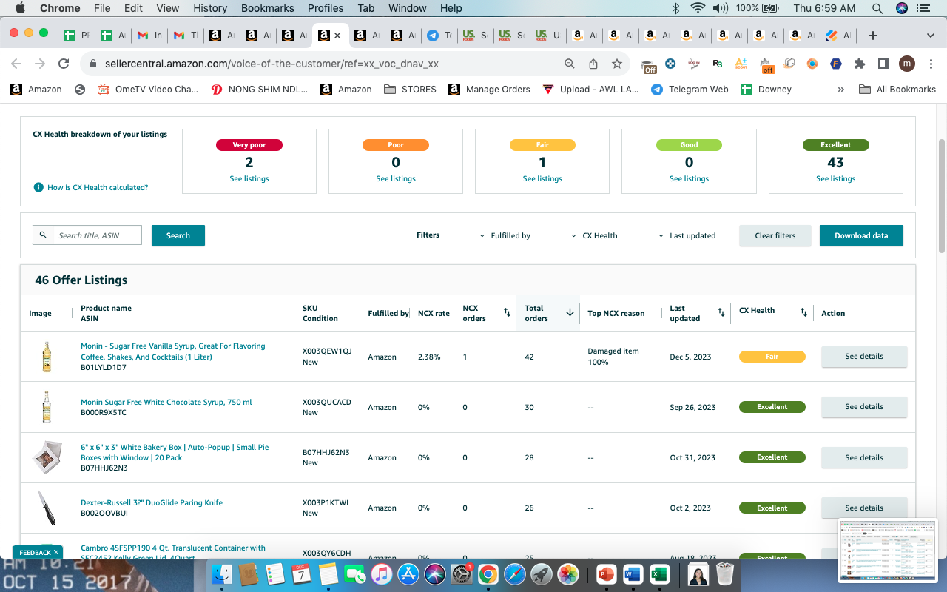Open Monin Sugar Free White Chocolate Syrup link
Screen dimensions: 947x592
click(x=166, y=402)
